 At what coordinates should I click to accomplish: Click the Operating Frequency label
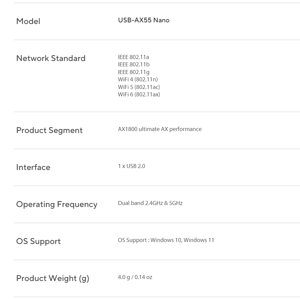57,204
